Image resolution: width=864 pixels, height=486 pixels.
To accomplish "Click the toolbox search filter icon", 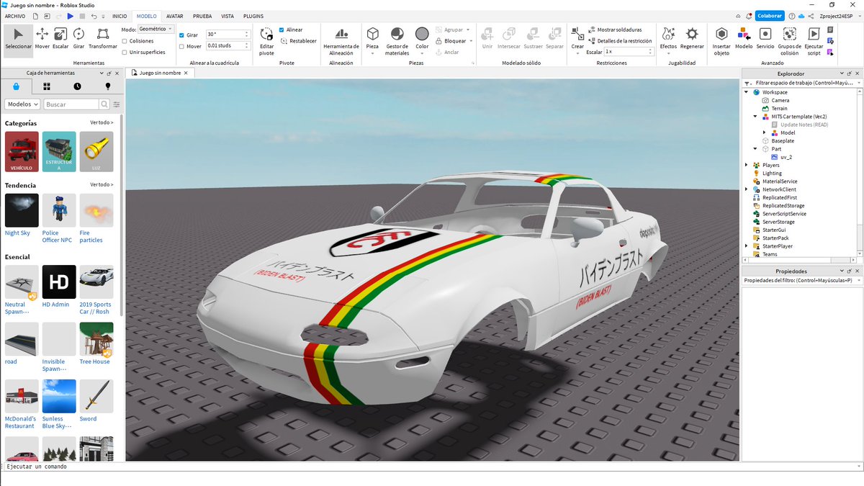I will click(117, 104).
